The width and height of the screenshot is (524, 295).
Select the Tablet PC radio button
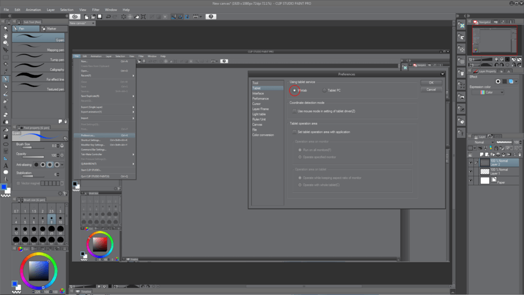pyautogui.click(x=325, y=90)
